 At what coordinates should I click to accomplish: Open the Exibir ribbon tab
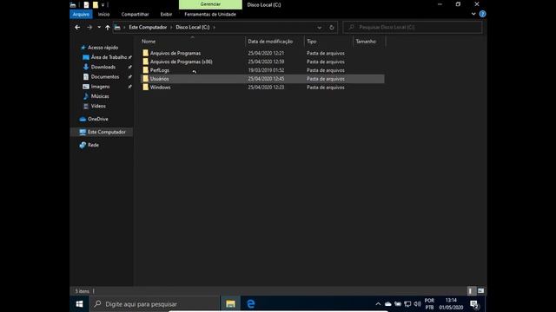(x=166, y=14)
